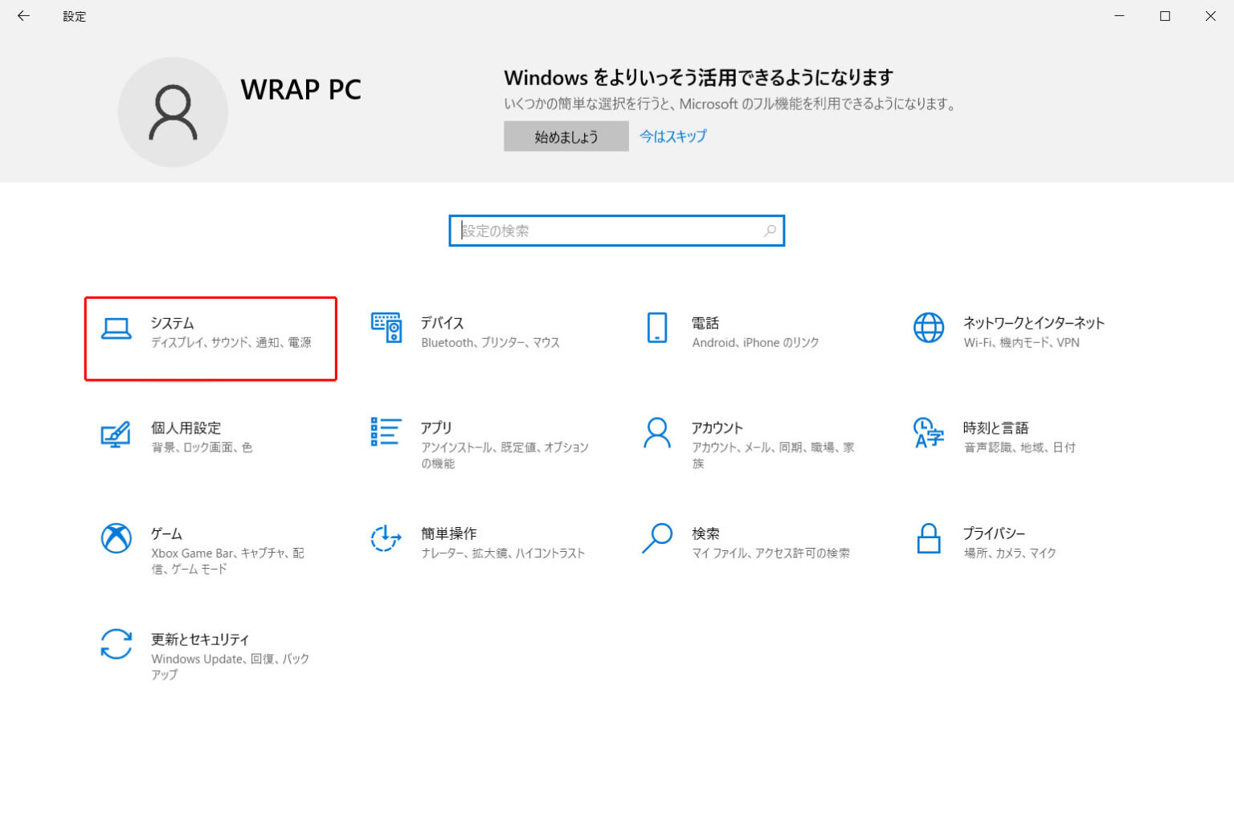Viewport: 1234px width, 817px height.
Task: Click the magnifier icon in the search box
Action: tap(769, 231)
